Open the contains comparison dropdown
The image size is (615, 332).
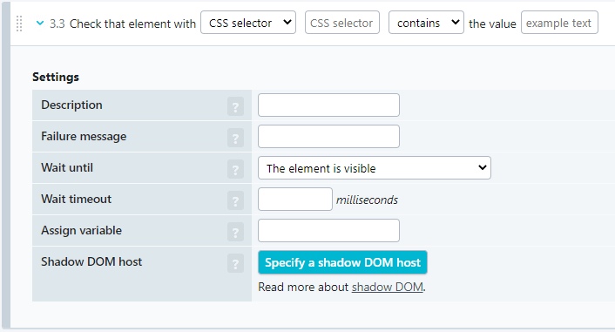[426, 23]
